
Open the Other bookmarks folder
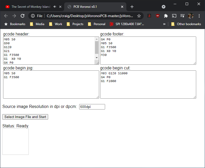[186, 24]
